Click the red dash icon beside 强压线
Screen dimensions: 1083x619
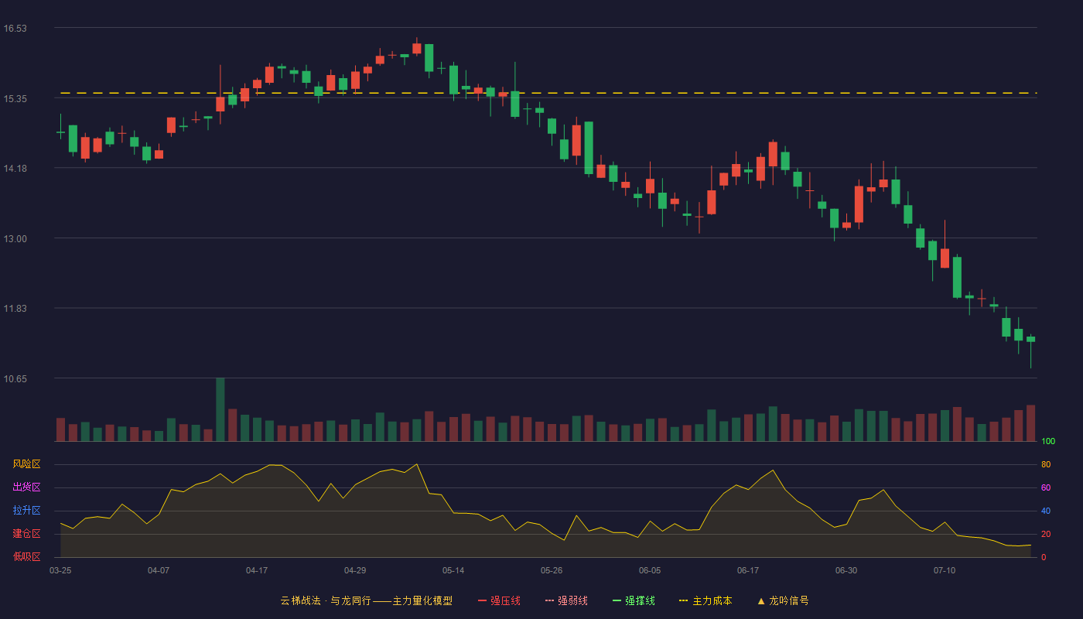483,600
